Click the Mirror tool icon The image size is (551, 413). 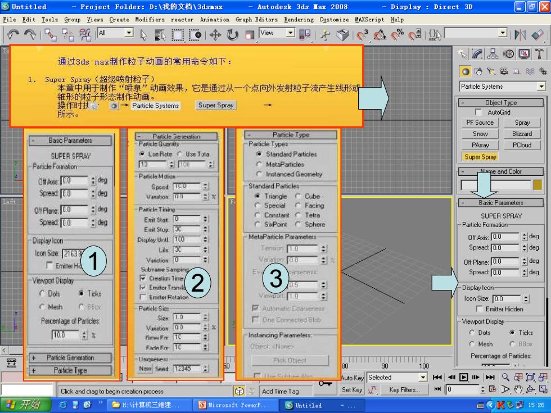coord(520,35)
